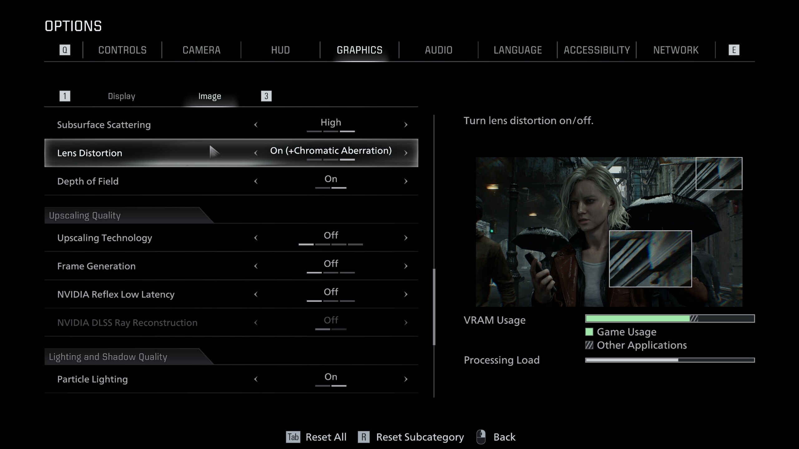The height and width of the screenshot is (449, 799).
Task: Click the Tab key Reset All icon
Action: (293, 437)
